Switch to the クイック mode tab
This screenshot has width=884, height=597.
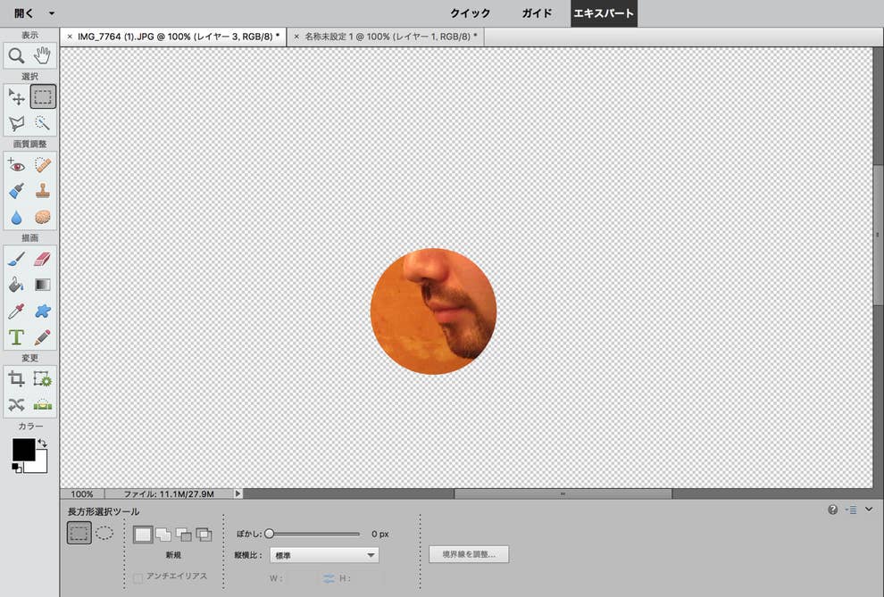click(x=470, y=13)
